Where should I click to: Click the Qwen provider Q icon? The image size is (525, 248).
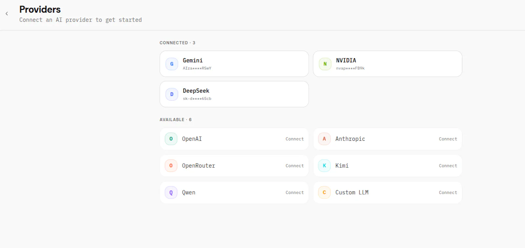(x=171, y=193)
